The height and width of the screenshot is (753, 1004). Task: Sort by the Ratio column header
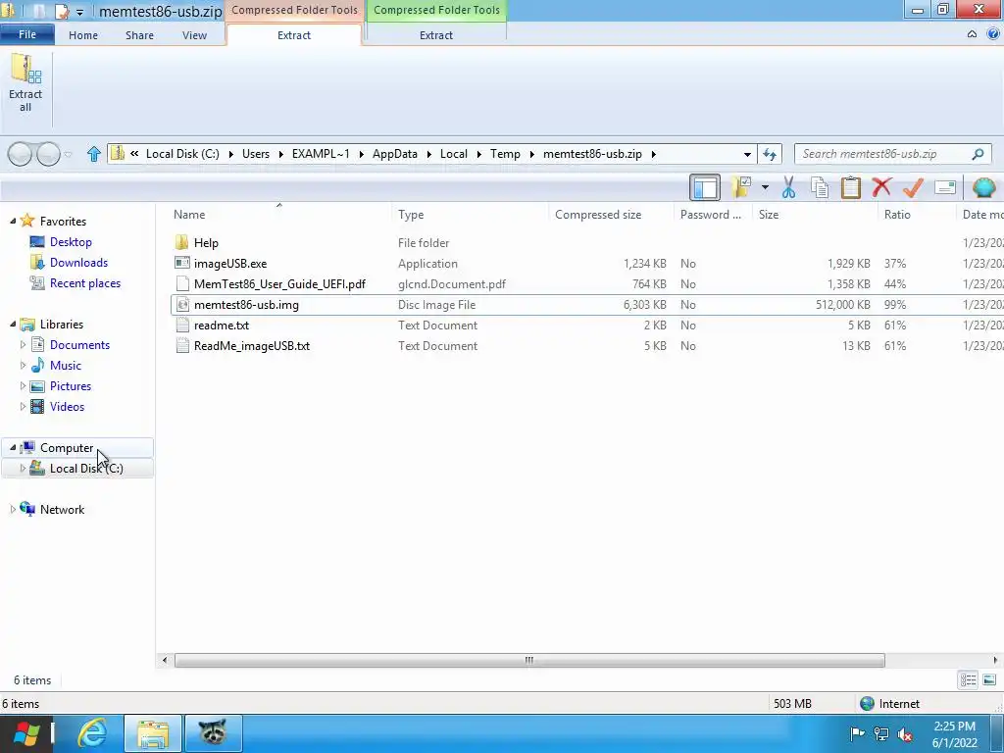(897, 215)
